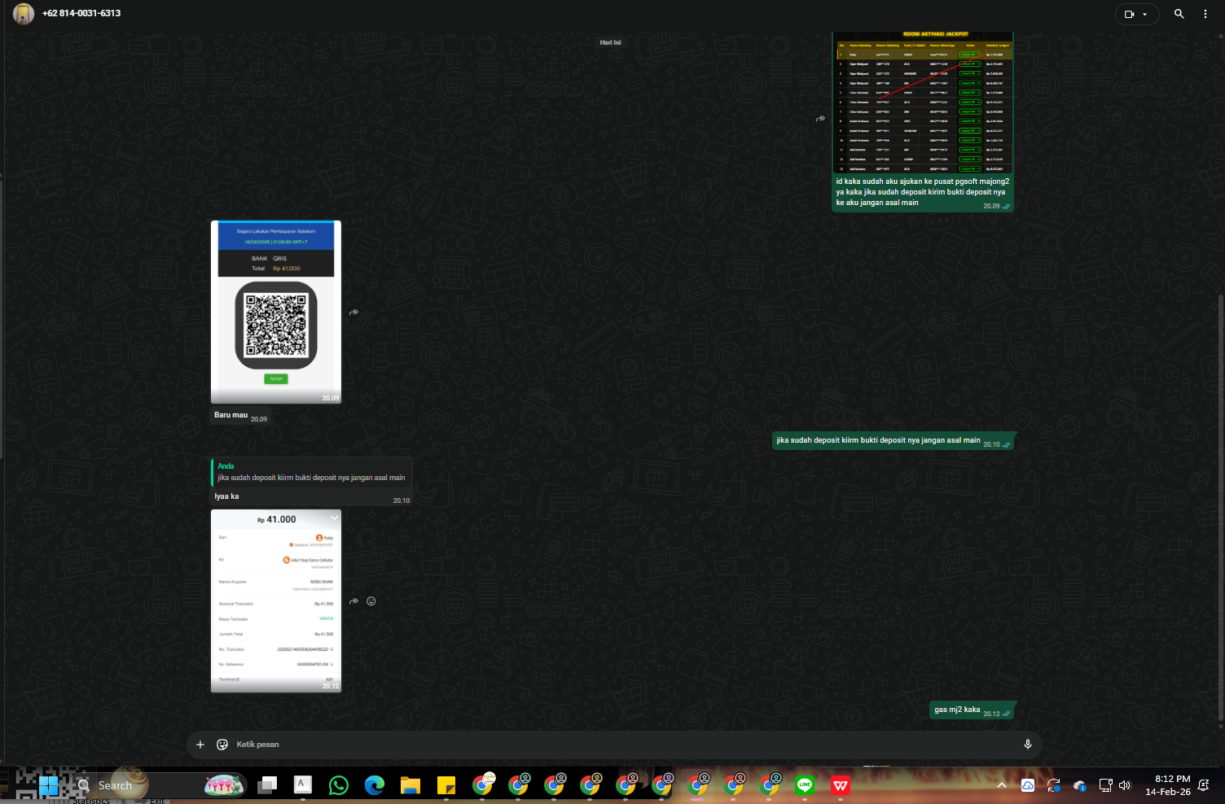The image size is (1225, 804).
Task: Open the QRIS QR code image
Action: click(276, 312)
